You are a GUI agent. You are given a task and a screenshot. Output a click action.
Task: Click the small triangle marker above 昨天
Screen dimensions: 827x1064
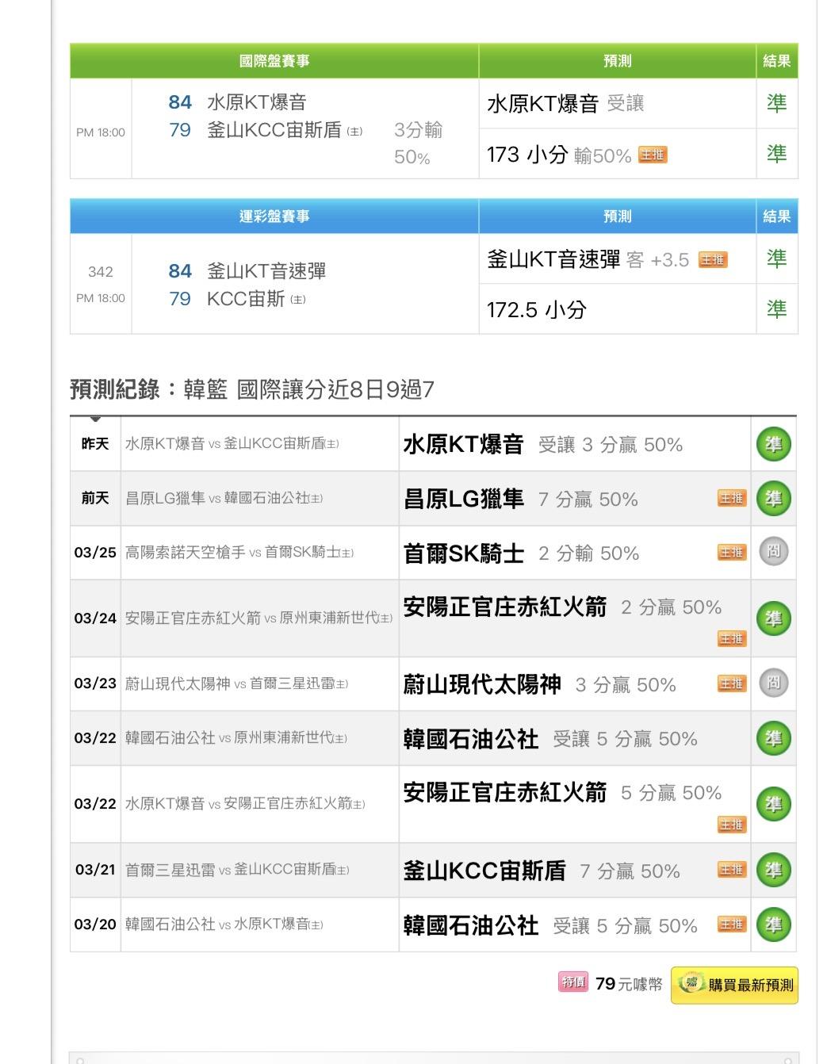(95, 419)
